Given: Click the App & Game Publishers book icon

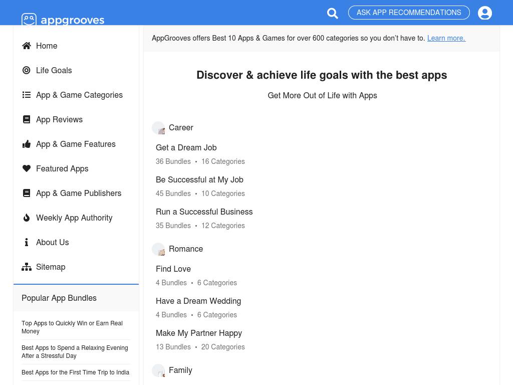Looking at the screenshot, I should coord(27,193).
